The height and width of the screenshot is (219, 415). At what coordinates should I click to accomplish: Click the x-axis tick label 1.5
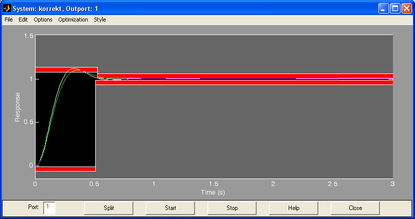(214, 184)
